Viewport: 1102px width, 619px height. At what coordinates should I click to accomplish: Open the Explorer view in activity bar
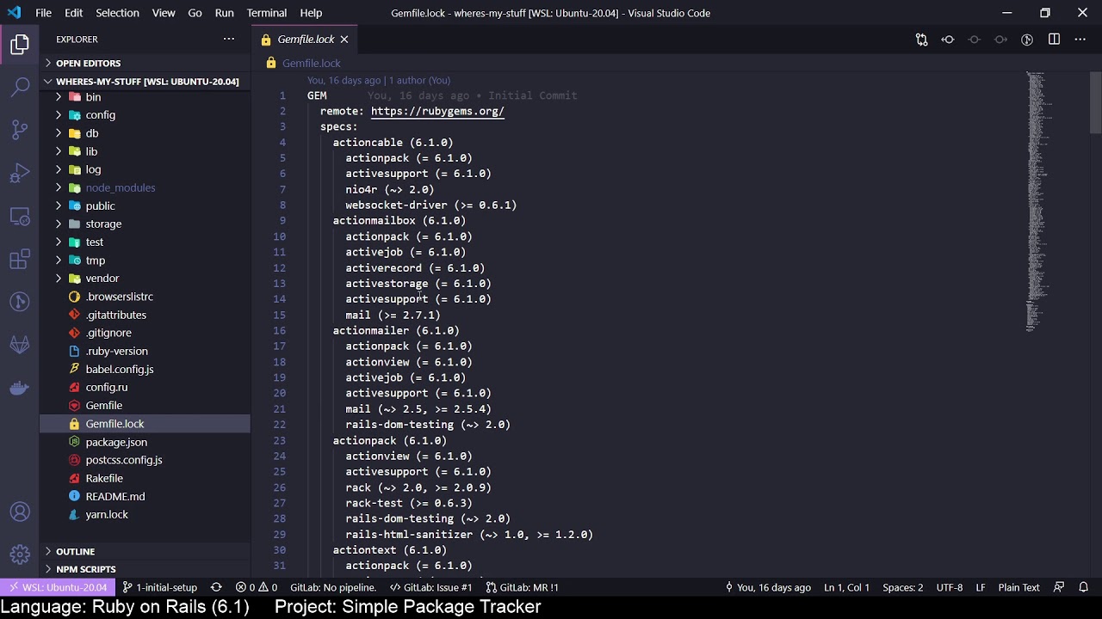pos(20,45)
